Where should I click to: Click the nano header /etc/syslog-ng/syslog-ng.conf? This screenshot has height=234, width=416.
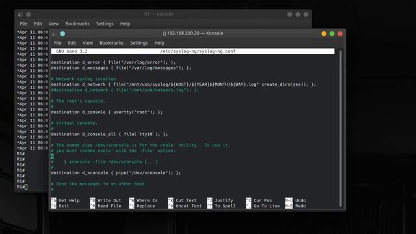pos(198,51)
